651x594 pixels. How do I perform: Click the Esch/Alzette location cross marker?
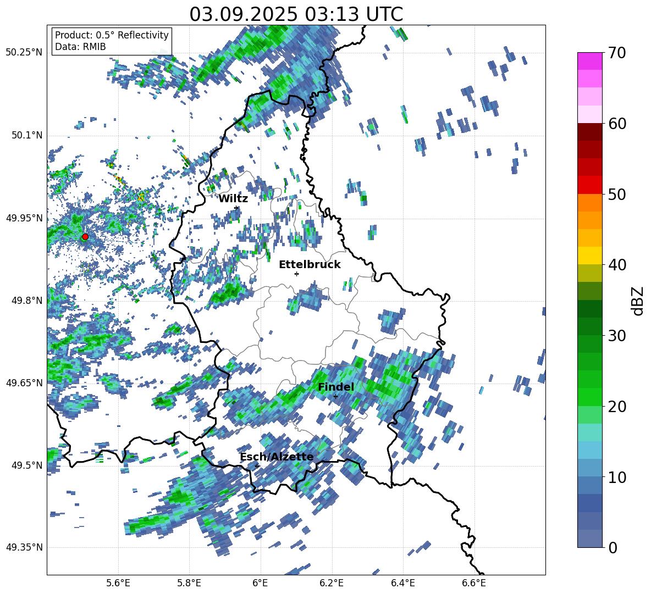pos(257,466)
